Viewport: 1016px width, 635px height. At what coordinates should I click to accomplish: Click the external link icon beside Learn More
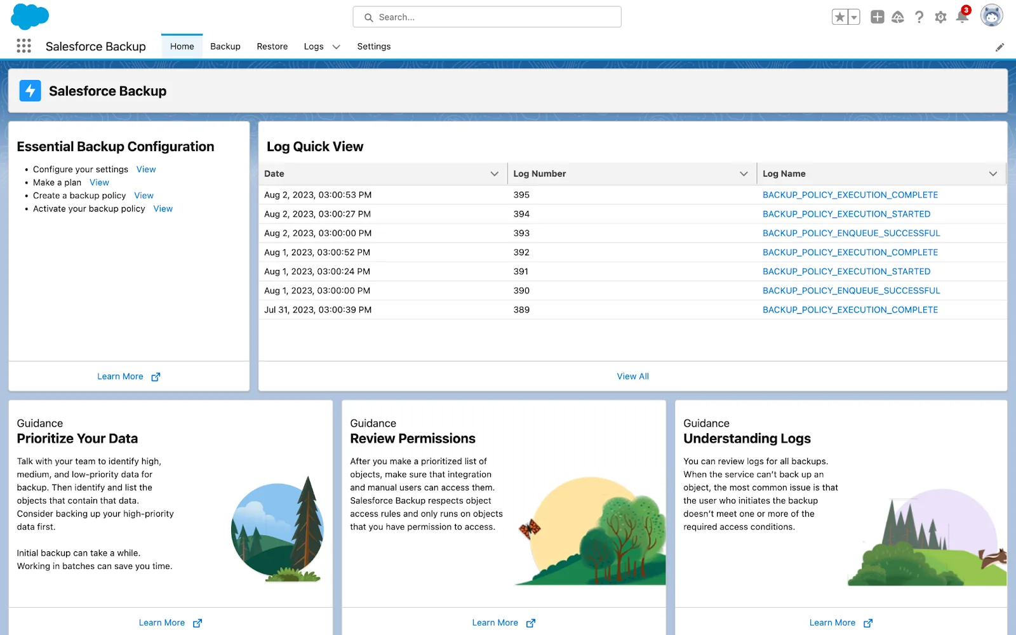point(156,376)
